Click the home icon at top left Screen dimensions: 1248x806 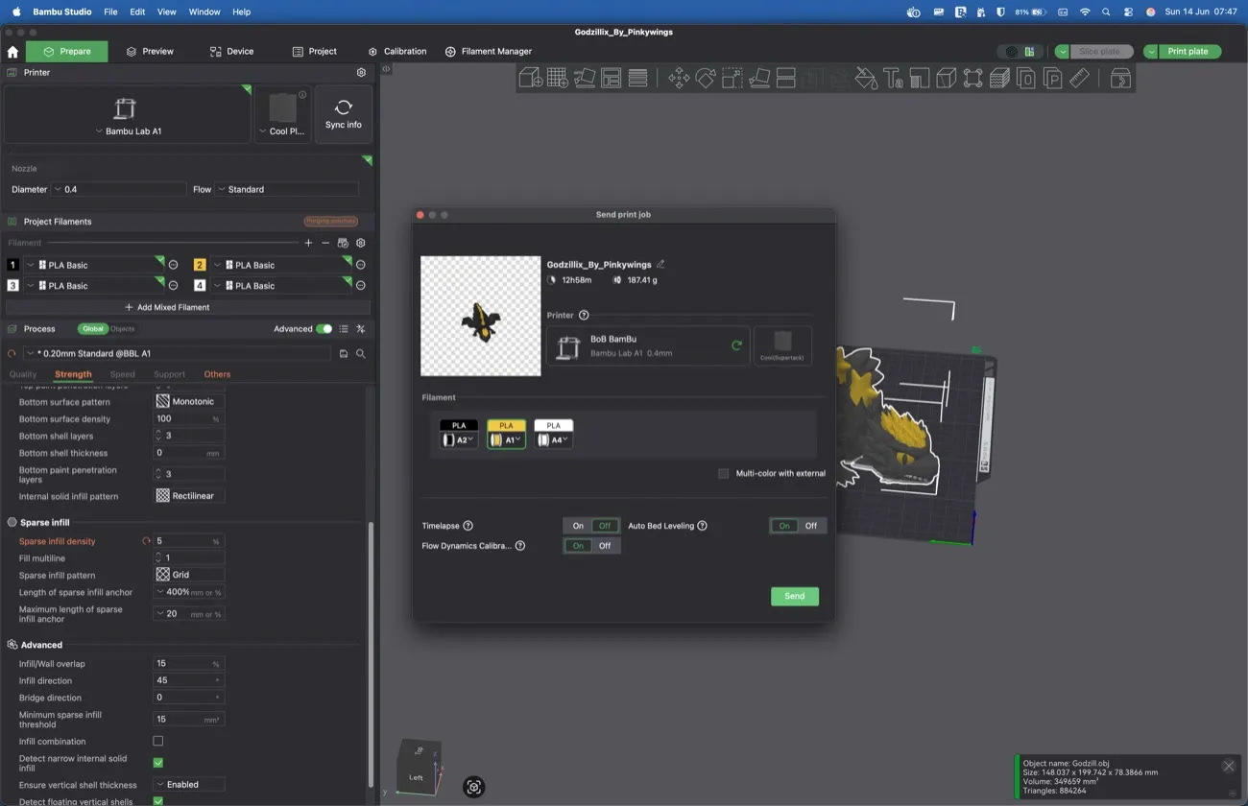tap(12, 52)
